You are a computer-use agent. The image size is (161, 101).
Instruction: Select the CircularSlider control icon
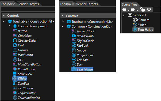click(x=15, y=40)
